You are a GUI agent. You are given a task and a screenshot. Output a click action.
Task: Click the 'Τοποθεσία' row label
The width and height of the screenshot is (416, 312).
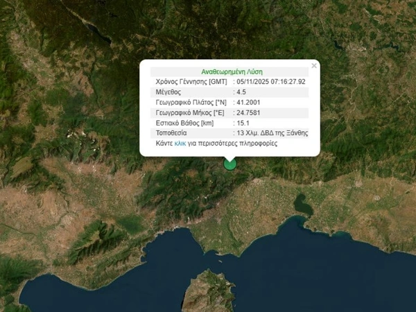173,133
